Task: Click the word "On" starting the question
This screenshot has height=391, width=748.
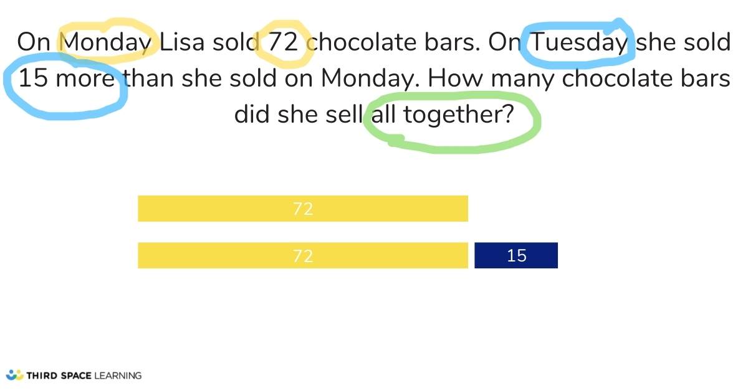Action: tap(34, 43)
